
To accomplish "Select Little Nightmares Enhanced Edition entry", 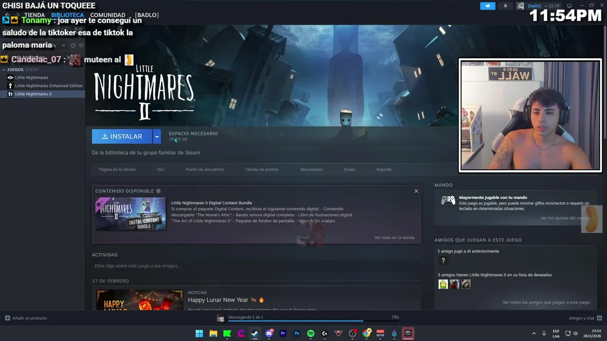I will pos(49,86).
